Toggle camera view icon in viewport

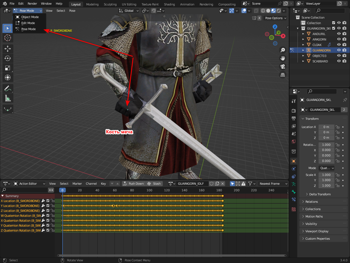click(x=283, y=67)
